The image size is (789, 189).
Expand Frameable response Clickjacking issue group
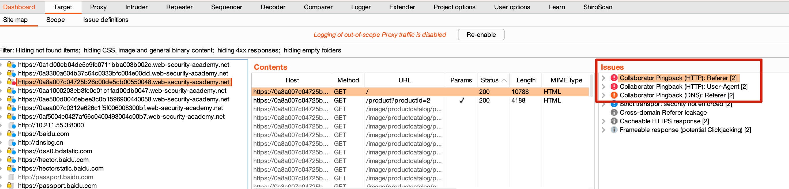[x=603, y=130]
